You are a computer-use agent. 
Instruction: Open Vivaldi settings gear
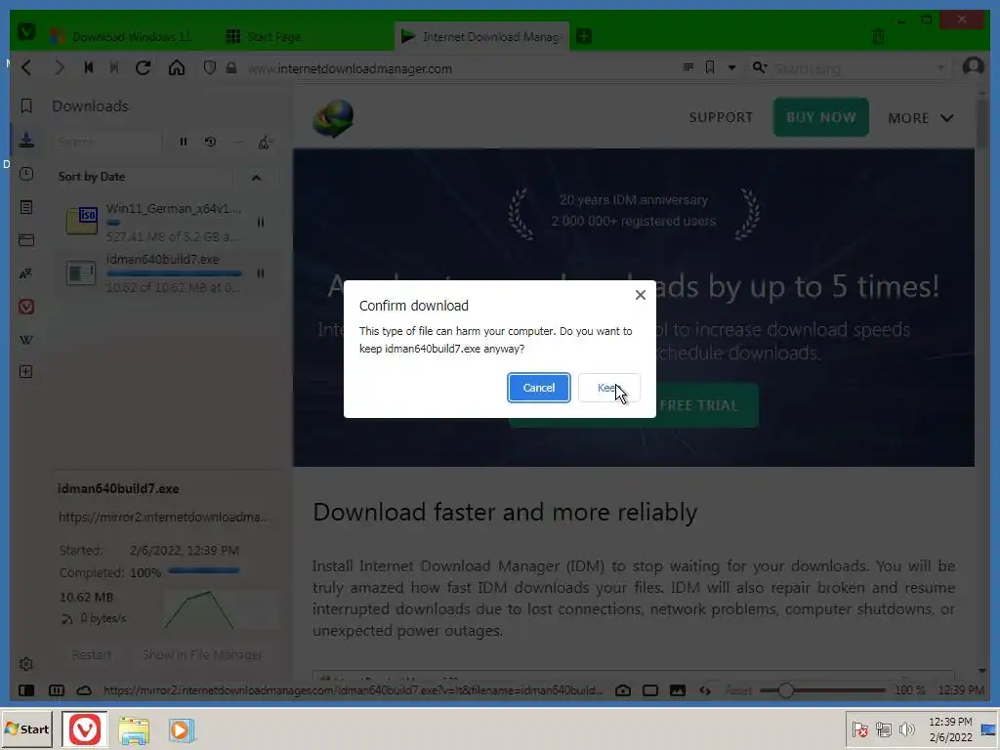tap(26, 664)
